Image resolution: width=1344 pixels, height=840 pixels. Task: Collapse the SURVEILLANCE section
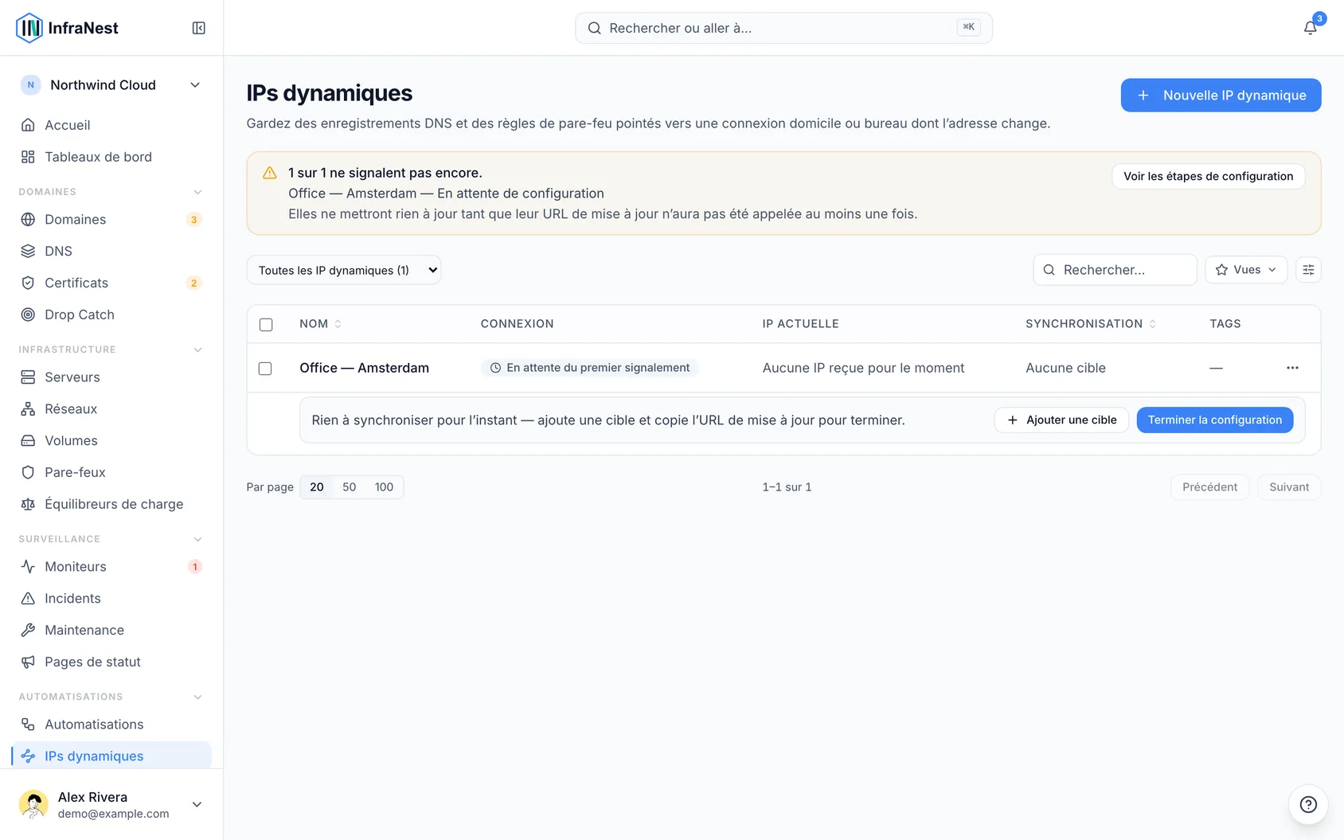[198, 539]
